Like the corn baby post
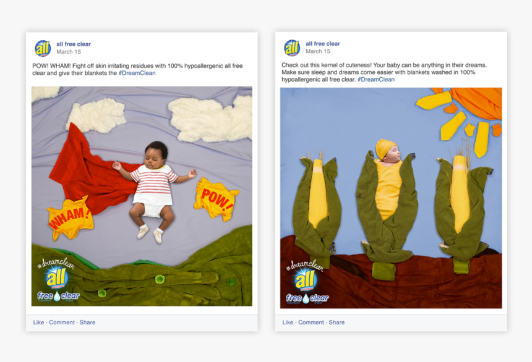532x362 pixels. pos(288,322)
